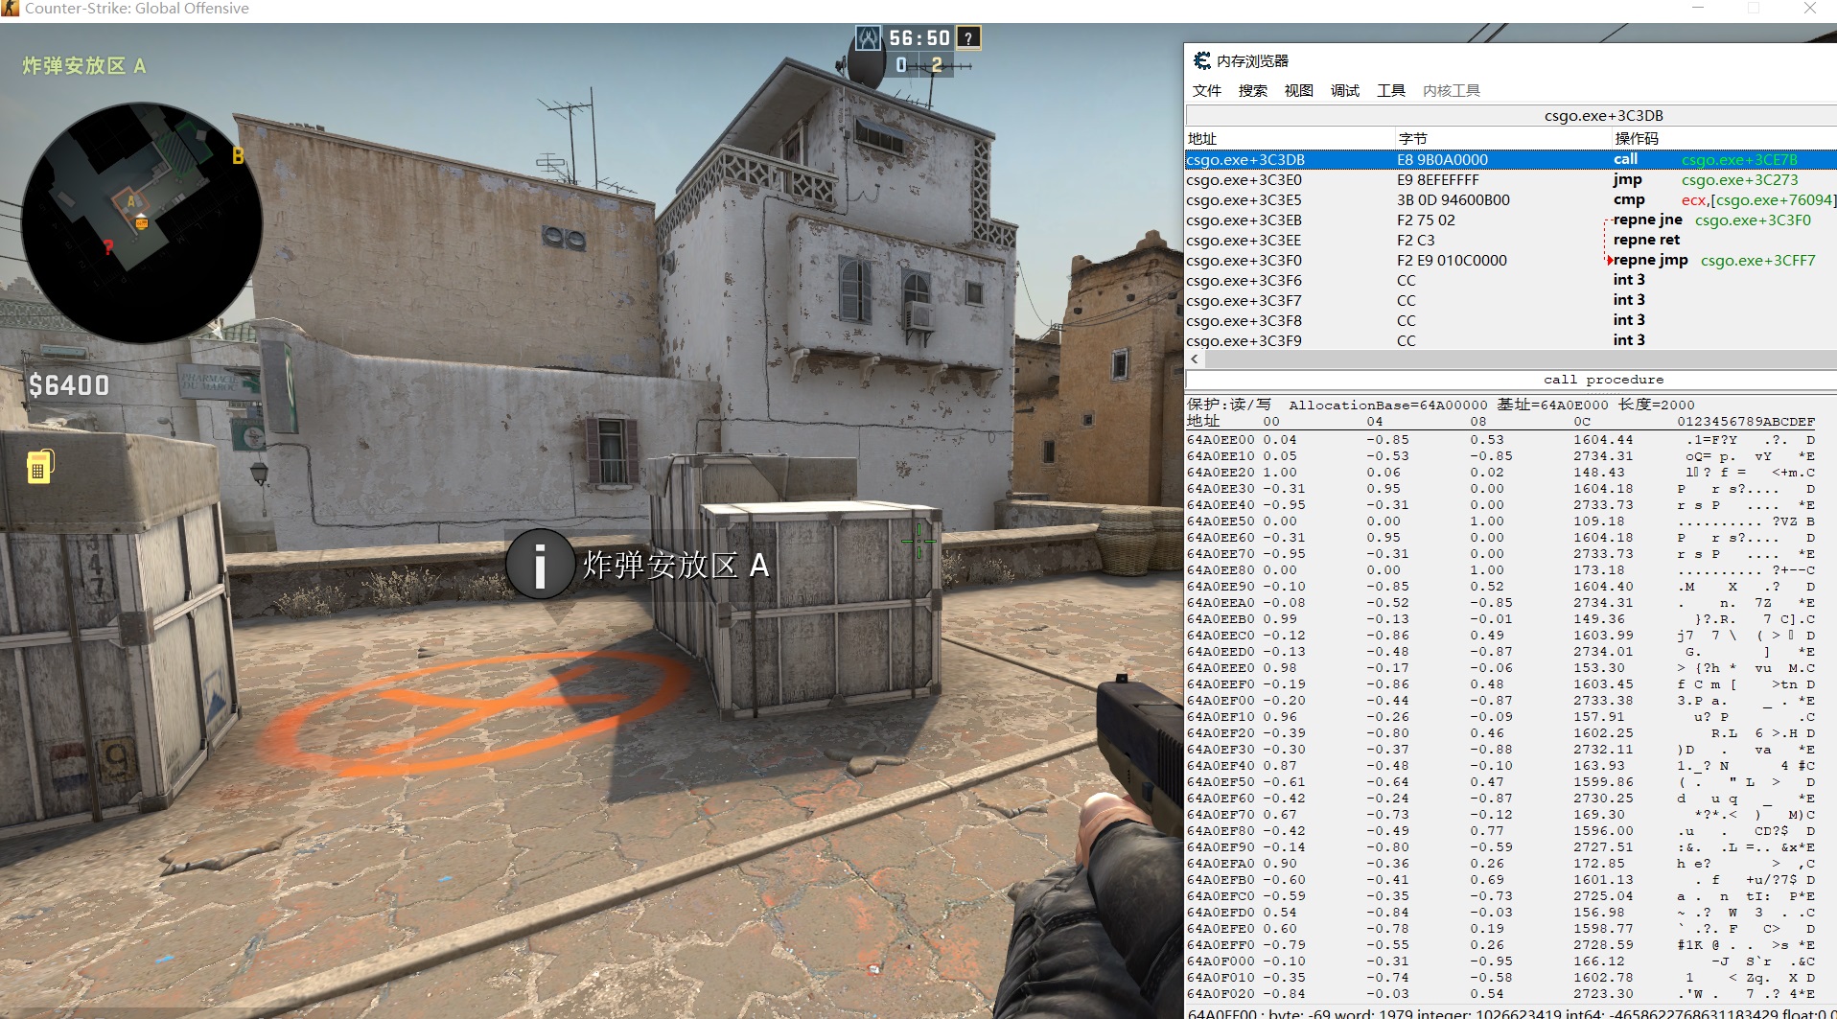
Task: Click the Memory Viewer gear icon
Action: coord(1201,60)
